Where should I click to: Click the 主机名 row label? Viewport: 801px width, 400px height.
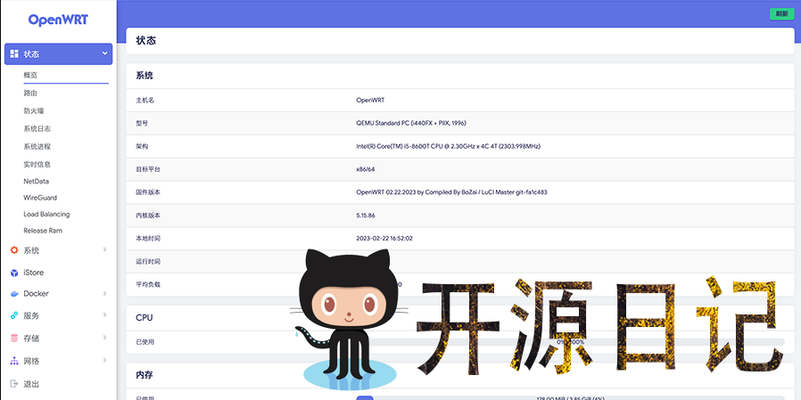tap(145, 101)
